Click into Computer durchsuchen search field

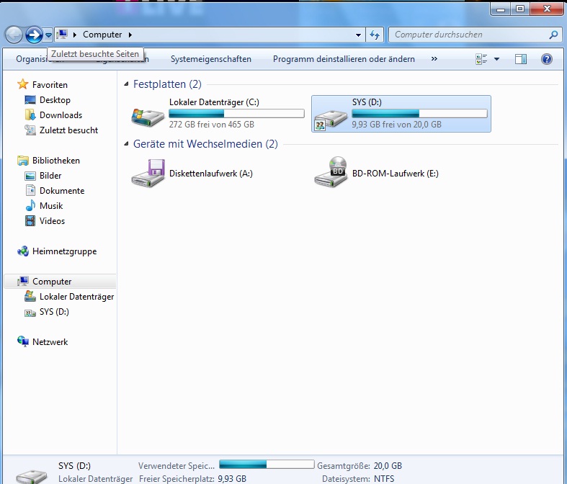(468, 35)
